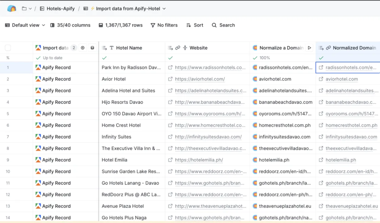Click the Clay icon beside hotelemilia.ph normalize cell

255,160
